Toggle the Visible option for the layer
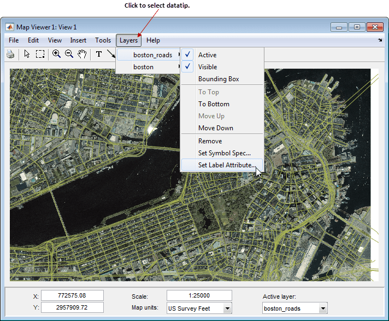The width and height of the screenshot is (389, 321). click(x=207, y=67)
